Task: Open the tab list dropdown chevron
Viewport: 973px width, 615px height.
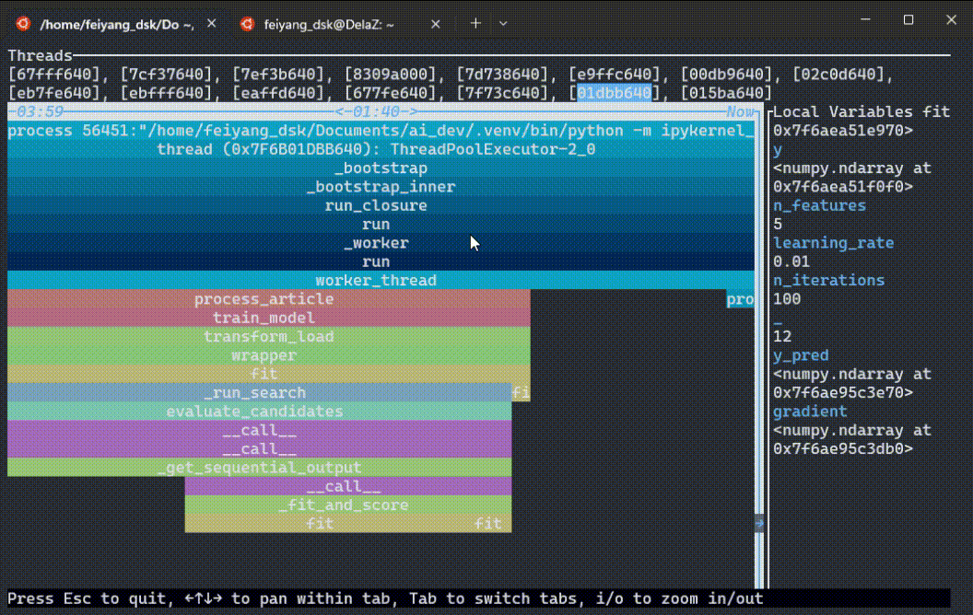Action: pos(501,23)
